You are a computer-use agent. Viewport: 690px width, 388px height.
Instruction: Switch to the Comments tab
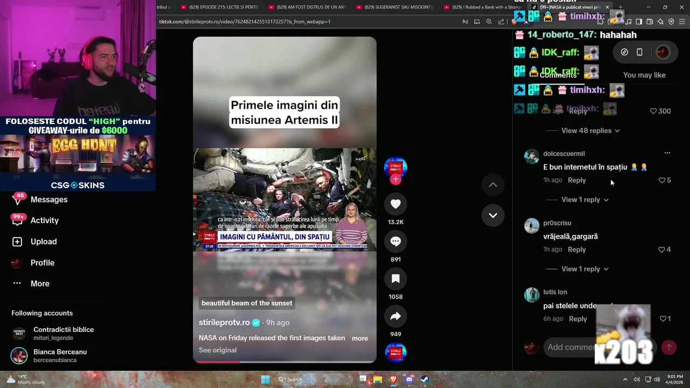pos(558,75)
